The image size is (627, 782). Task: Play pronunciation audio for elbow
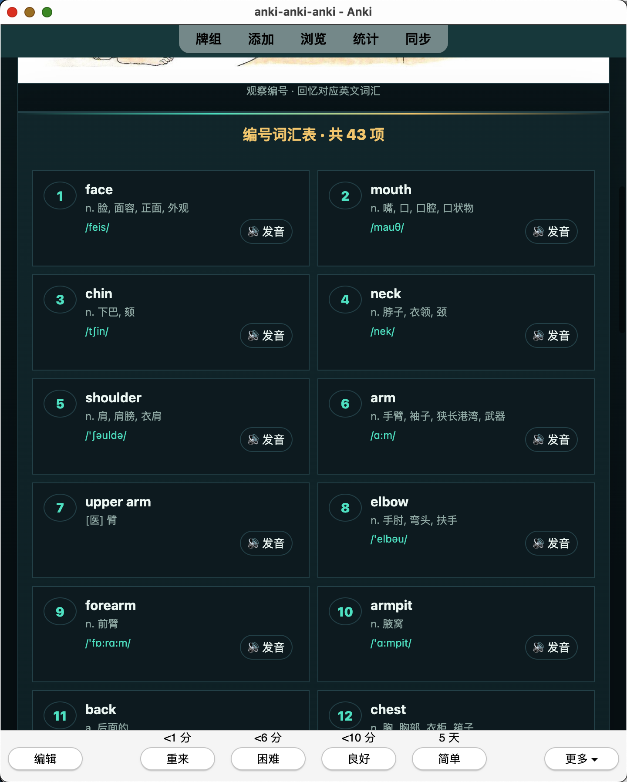coord(551,543)
